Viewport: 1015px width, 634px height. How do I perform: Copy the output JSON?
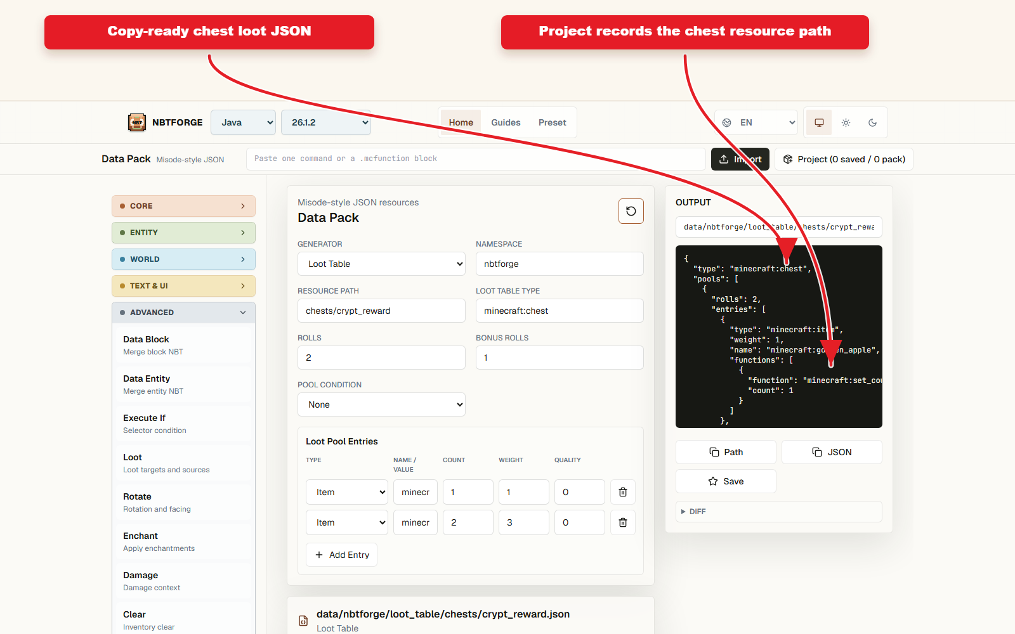pyautogui.click(x=832, y=452)
